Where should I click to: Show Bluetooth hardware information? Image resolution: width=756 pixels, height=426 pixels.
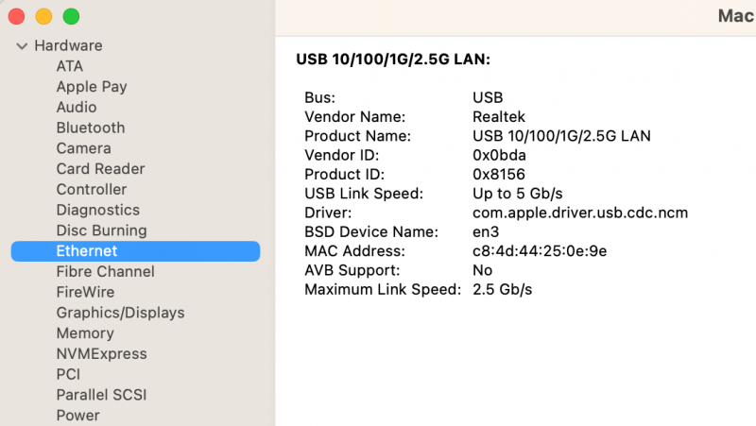tap(91, 128)
